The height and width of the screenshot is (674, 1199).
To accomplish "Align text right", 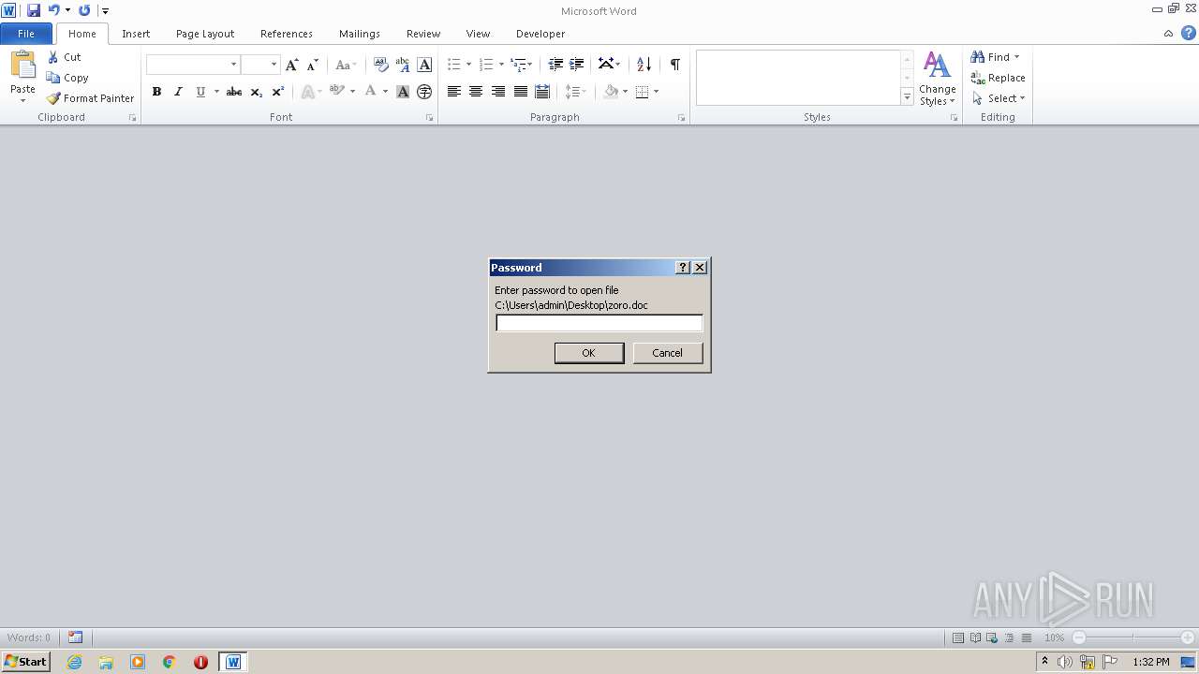I will coord(497,92).
